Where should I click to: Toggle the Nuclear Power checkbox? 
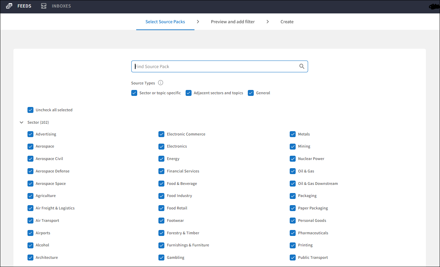(293, 159)
